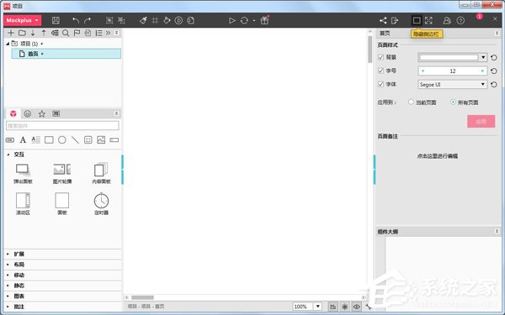Select the 首页 page in project tree
The width and height of the screenshot is (505, 315).
click(66, 54)
